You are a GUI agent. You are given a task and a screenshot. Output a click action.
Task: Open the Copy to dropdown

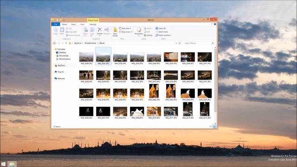click(92, 32)
